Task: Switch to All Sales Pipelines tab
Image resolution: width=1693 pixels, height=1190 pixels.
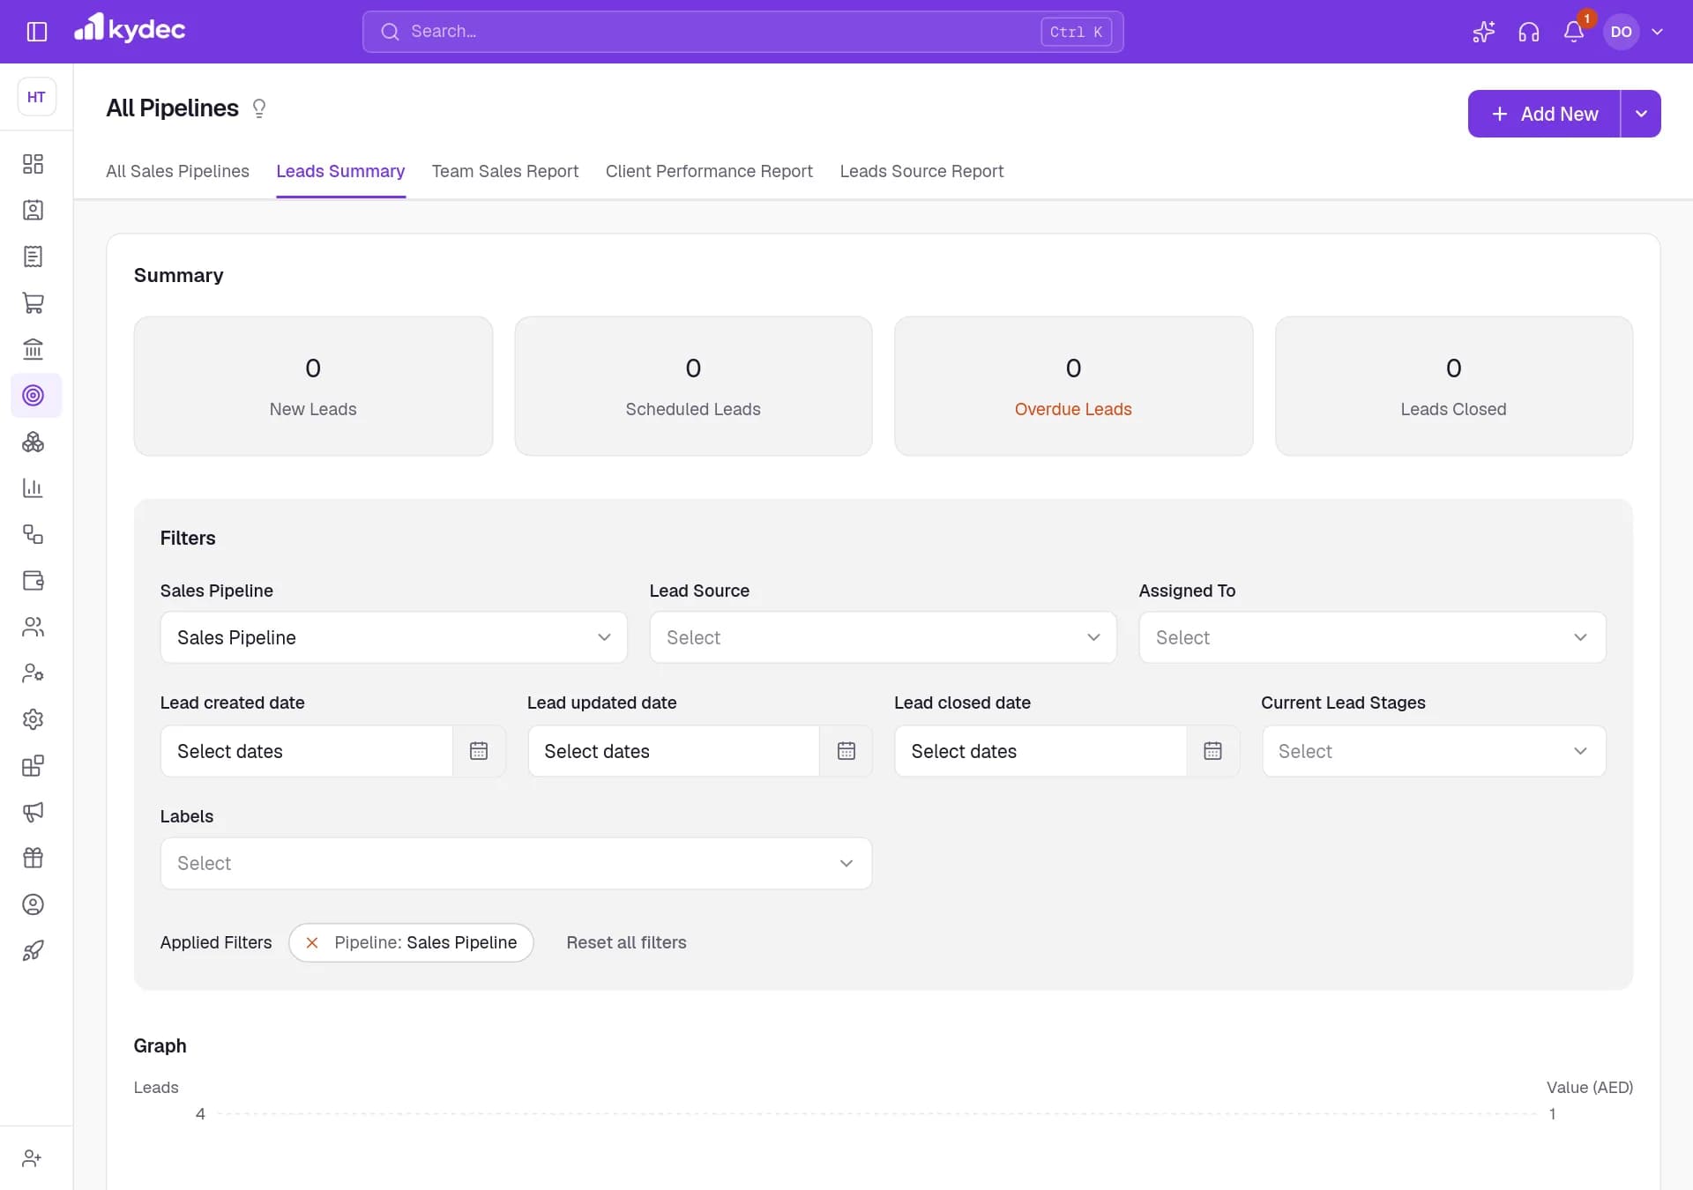Action: point(177,171)
